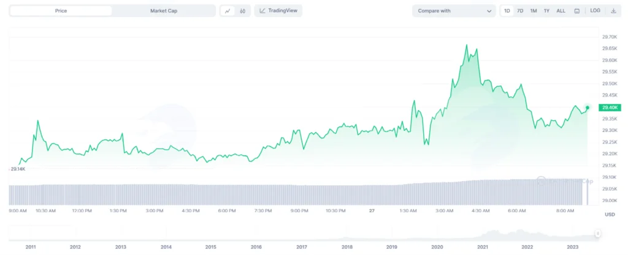Select the line chart icon

228,11
